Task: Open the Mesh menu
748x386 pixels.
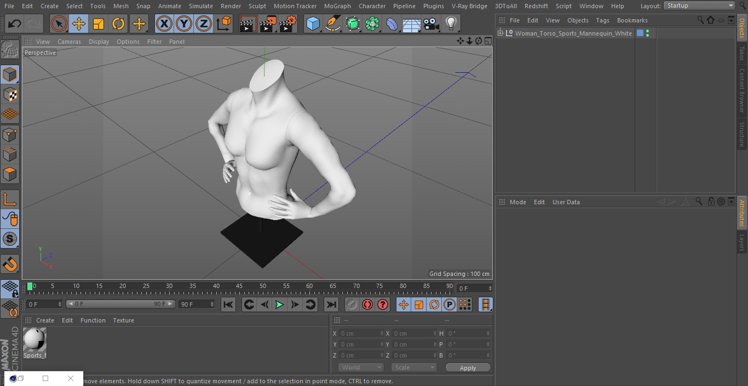Action: [x=121, y=6]
